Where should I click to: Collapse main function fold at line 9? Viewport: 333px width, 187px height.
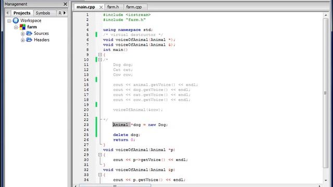coord(100,55)
